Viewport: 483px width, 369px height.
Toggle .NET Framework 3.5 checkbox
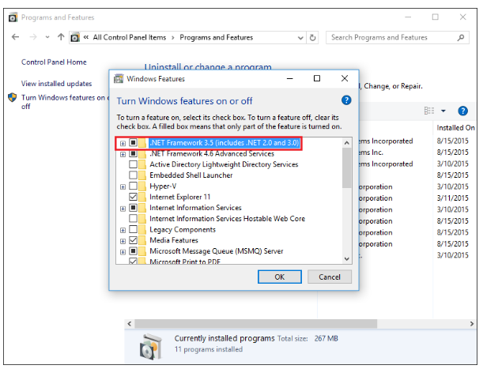coord(133,142)
